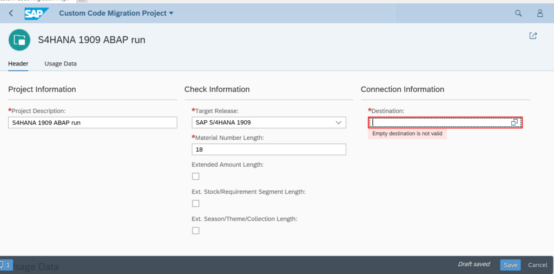Expand the Target Release dropdown
Viewport: 554px width, 274px height.
pos(339,123)
